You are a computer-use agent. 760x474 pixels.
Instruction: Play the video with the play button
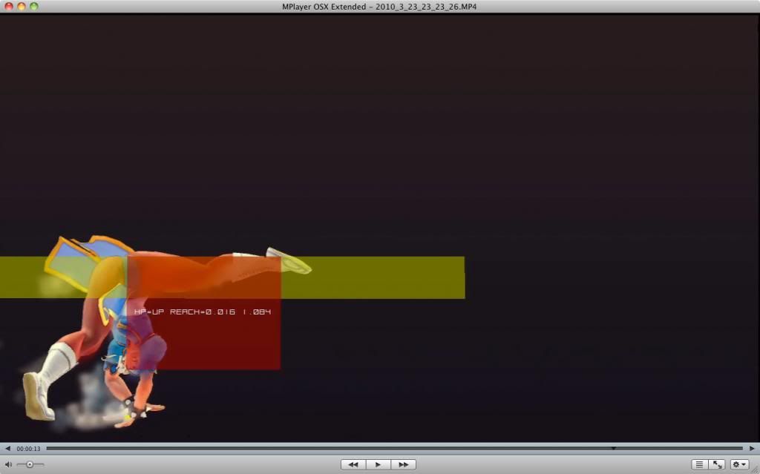pos(378,464)
